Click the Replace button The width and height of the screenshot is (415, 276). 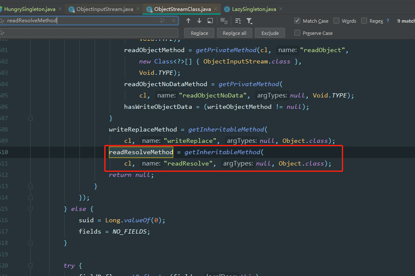(200, 33)
